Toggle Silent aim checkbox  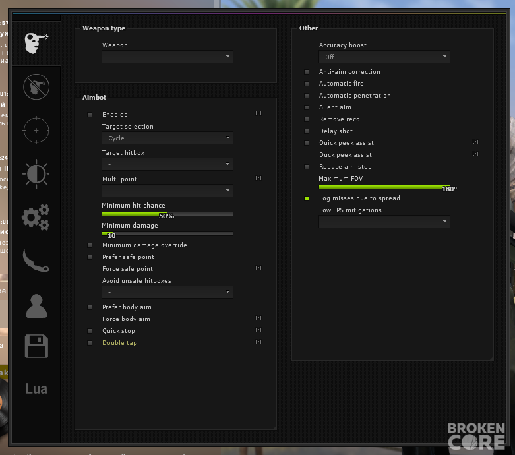pyautogui.click(x=307, y=107)
